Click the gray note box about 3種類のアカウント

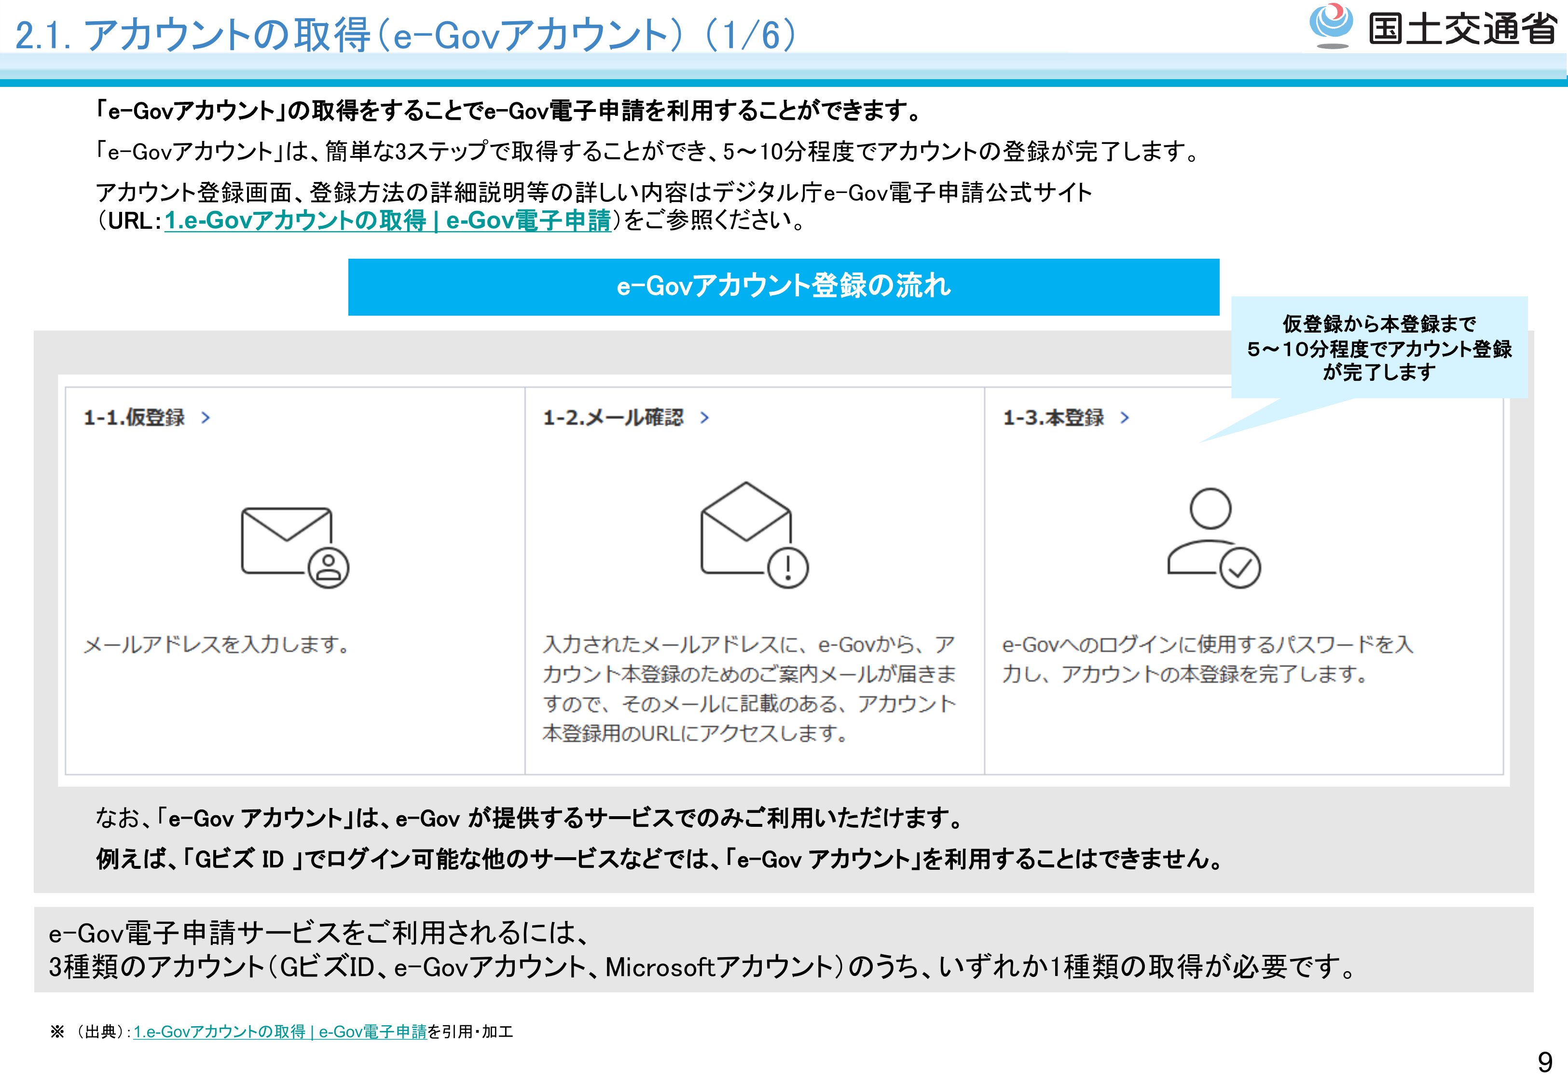pos(784,950)
